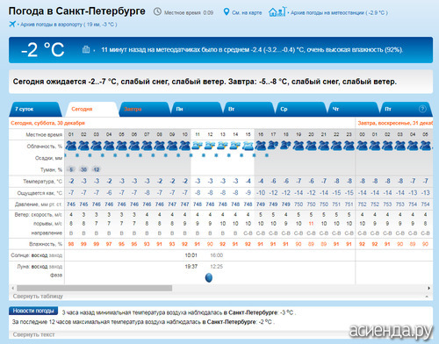Switch to the 7 суток tab
The height and width of the screenshot is (344, 439).
point(35,109)
